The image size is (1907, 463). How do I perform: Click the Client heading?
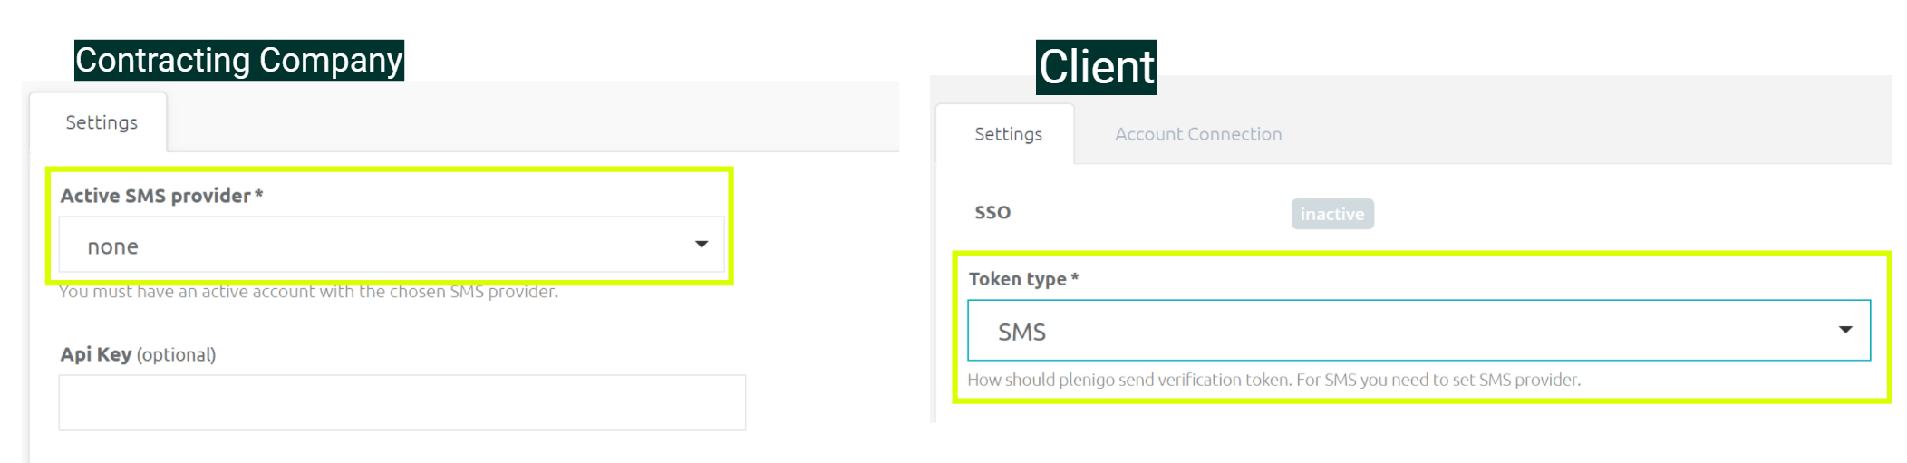point(1096,67)
